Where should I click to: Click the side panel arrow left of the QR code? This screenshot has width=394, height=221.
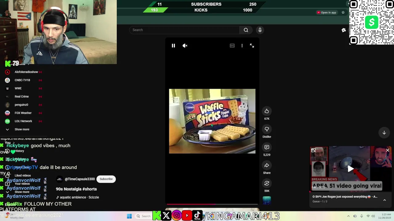(348, 4)
